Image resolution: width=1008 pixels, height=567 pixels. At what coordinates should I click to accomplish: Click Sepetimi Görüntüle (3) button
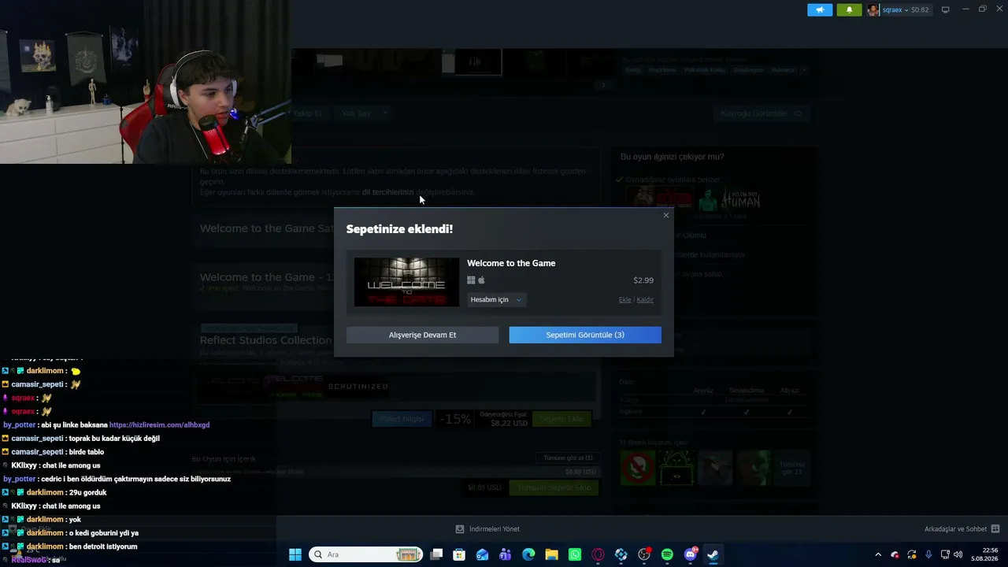pyautogui.click(x=585, y=335)
